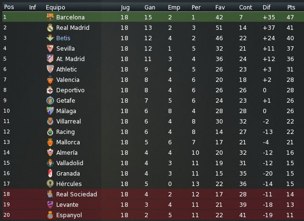This screenshot has width=304, height=221.
Task: Sort by the Gan column header
Action: 150,8
